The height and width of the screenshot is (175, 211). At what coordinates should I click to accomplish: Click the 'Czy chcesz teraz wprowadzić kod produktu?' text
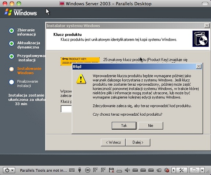127,114
